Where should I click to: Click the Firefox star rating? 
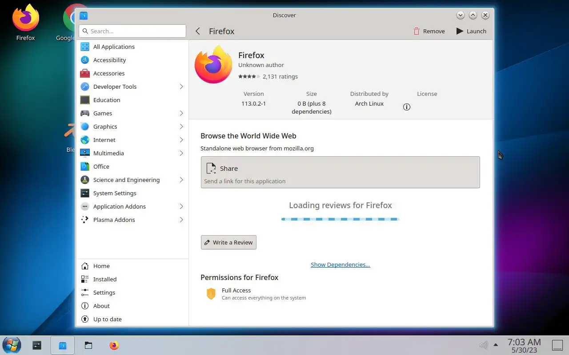(x=249, y=76)
